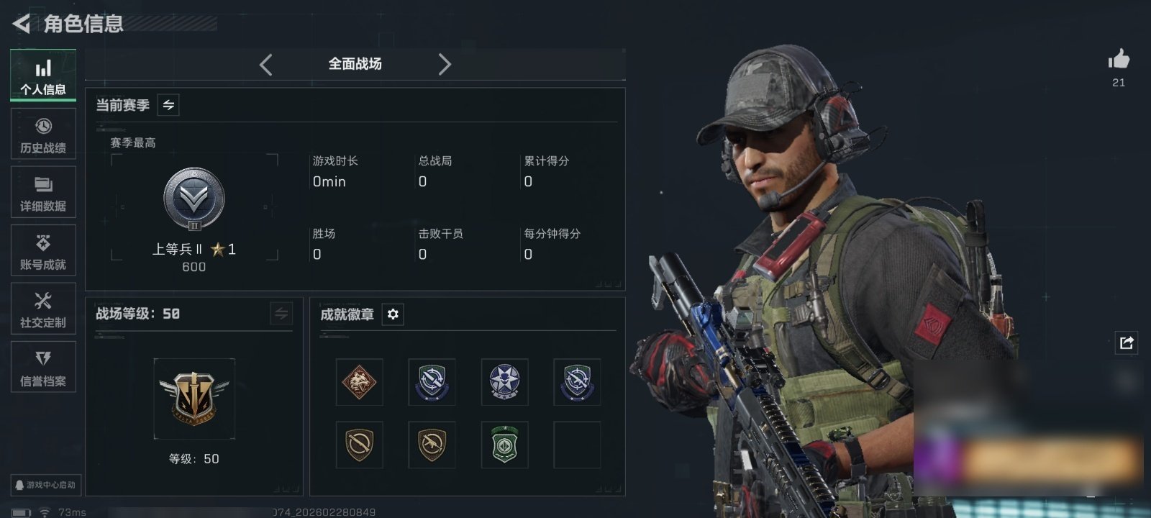Select the red wolf achievement badge

coord(360,382)
